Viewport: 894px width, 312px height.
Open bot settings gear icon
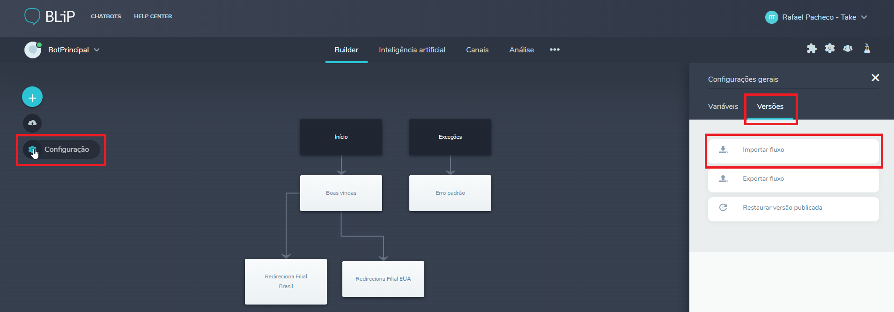pyautogui.click(x=829, y=49)
